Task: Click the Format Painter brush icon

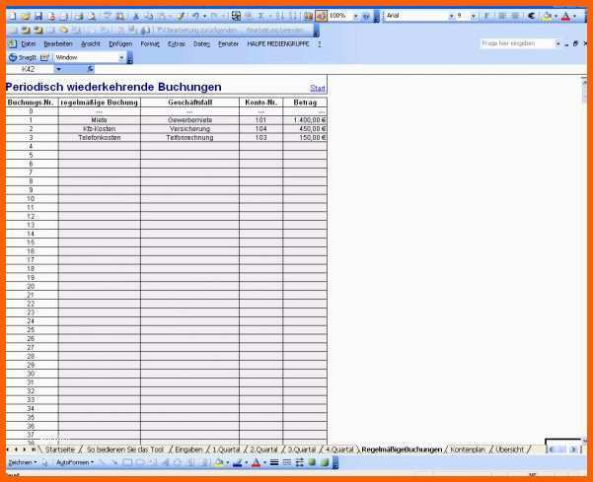Action: point(181,16)
